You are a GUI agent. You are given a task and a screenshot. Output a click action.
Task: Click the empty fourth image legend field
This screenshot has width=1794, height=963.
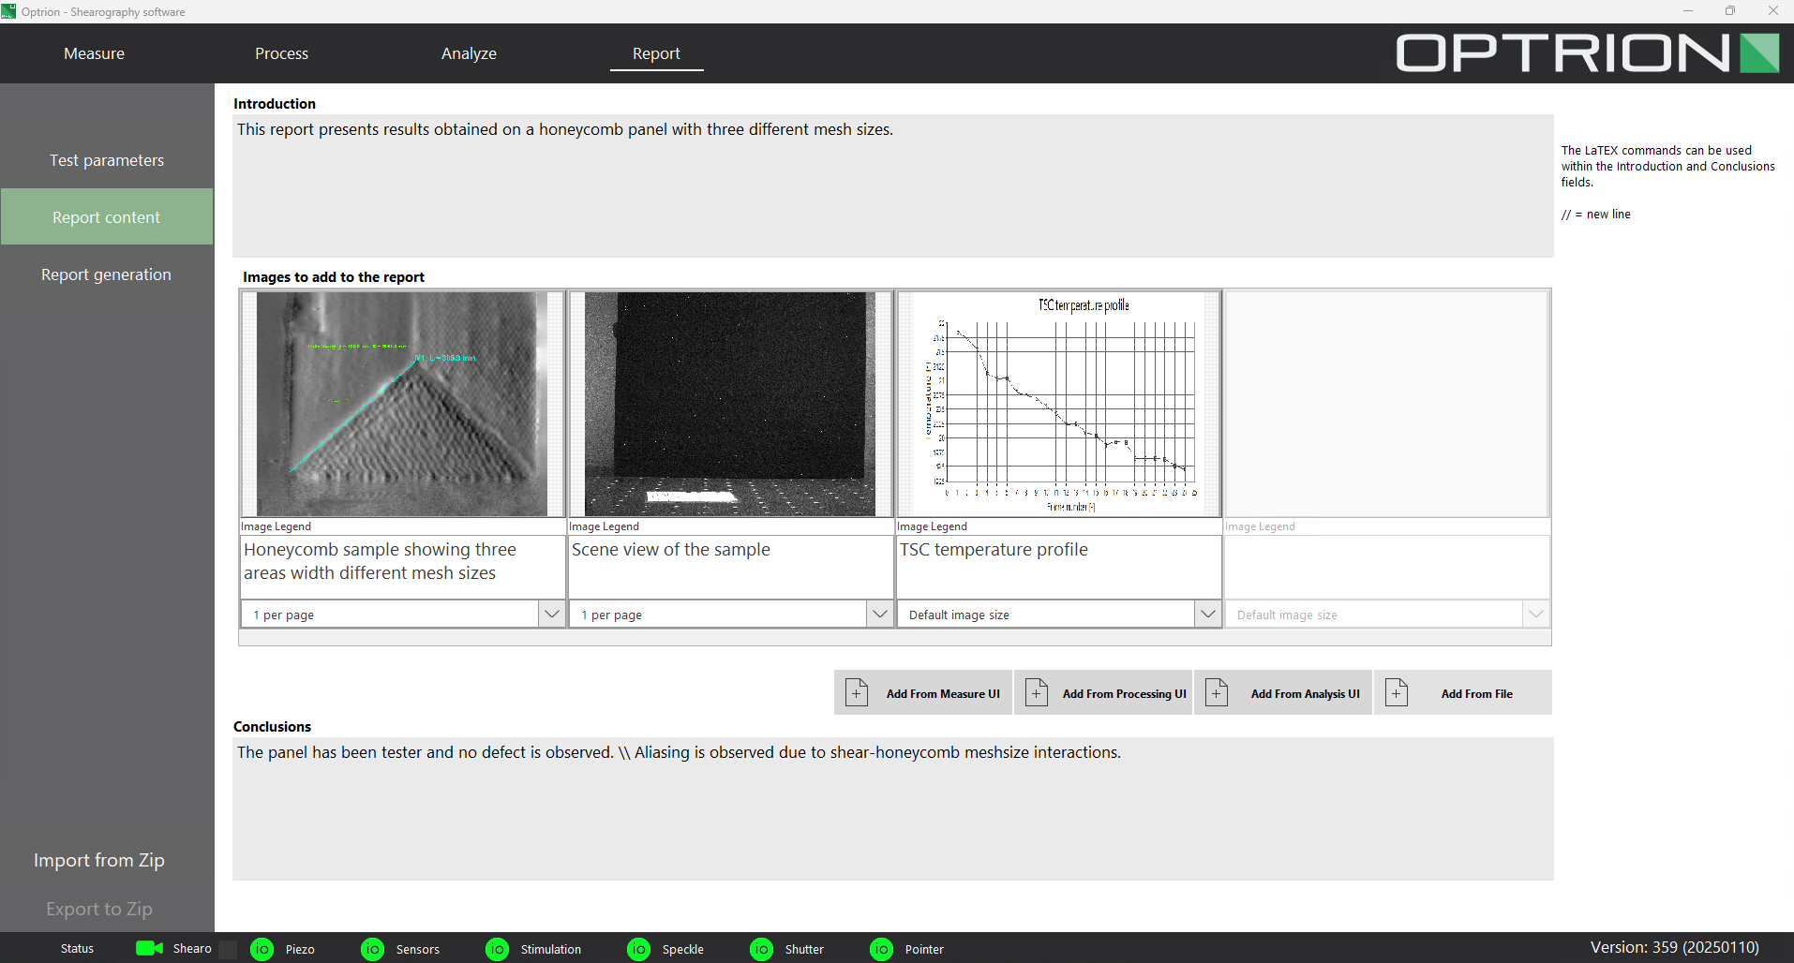click(x=1387, y=567)
